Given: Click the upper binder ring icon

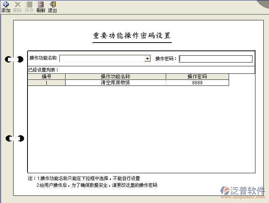Looking at the screenshot, I should coord(15,59).
